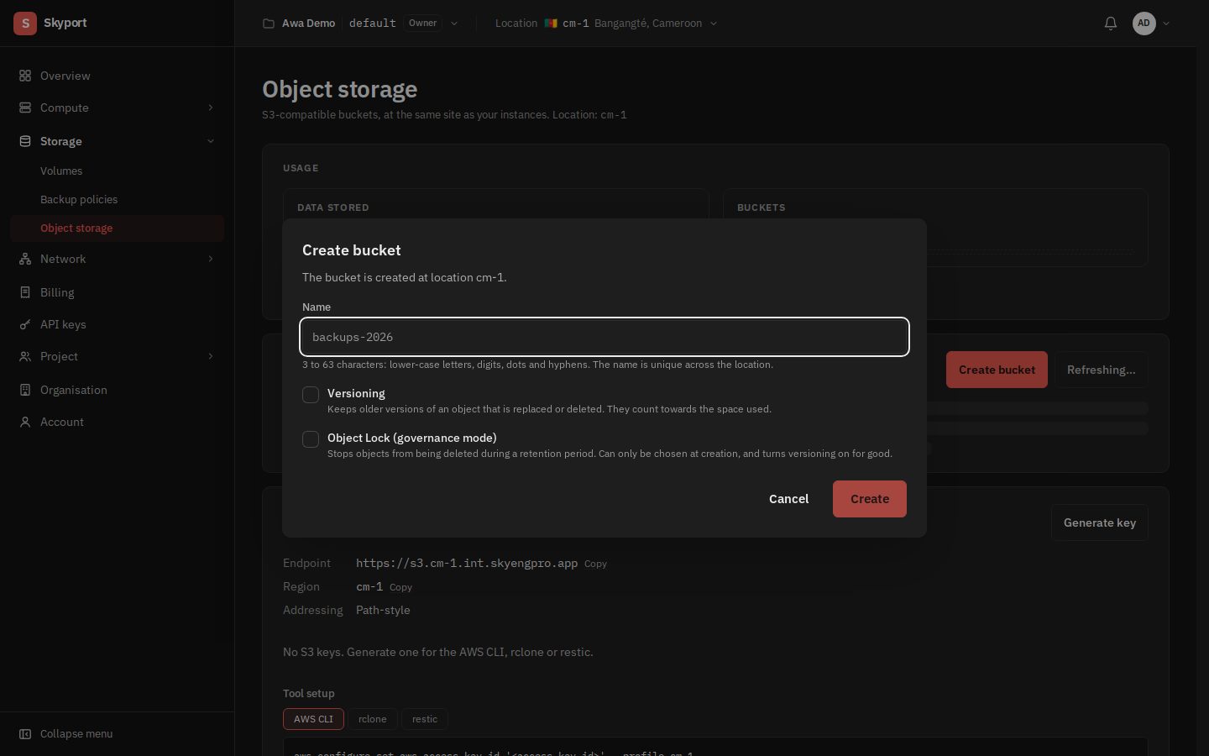Viewport: 1209px width, 756px height.
Task: Cancel the Create bucket dialog
Action: pyautogui.click(x=789, y=499)
